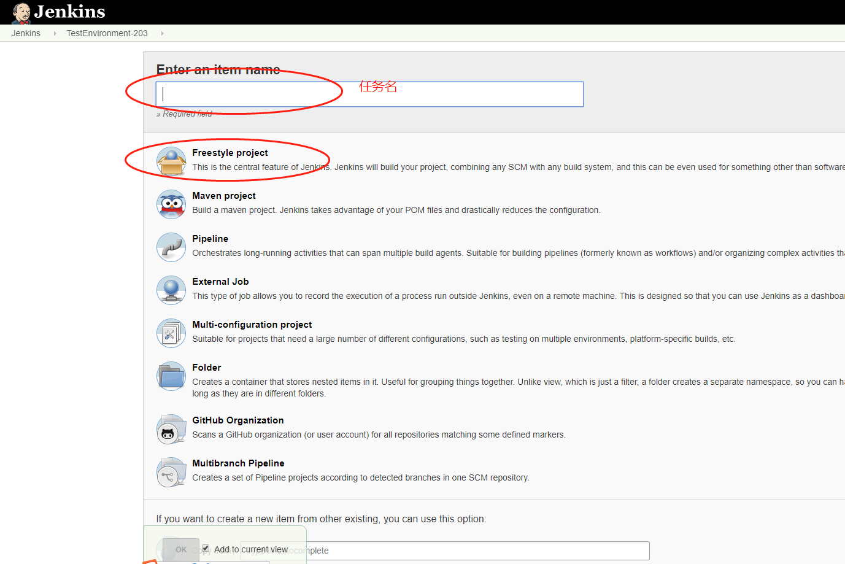Click the GitHub Organization title

(x=238, y=420)
